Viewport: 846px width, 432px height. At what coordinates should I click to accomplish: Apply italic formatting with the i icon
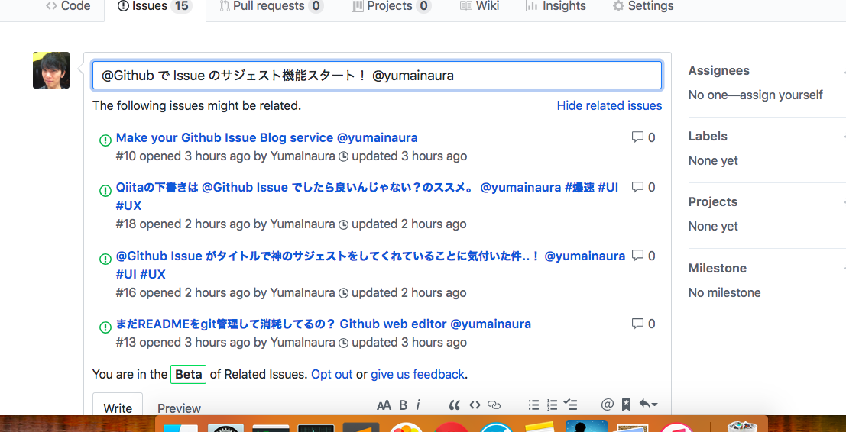(418, 405)
